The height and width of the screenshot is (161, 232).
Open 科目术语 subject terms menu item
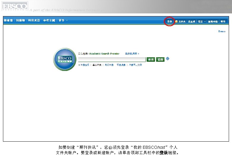(34, 20)
